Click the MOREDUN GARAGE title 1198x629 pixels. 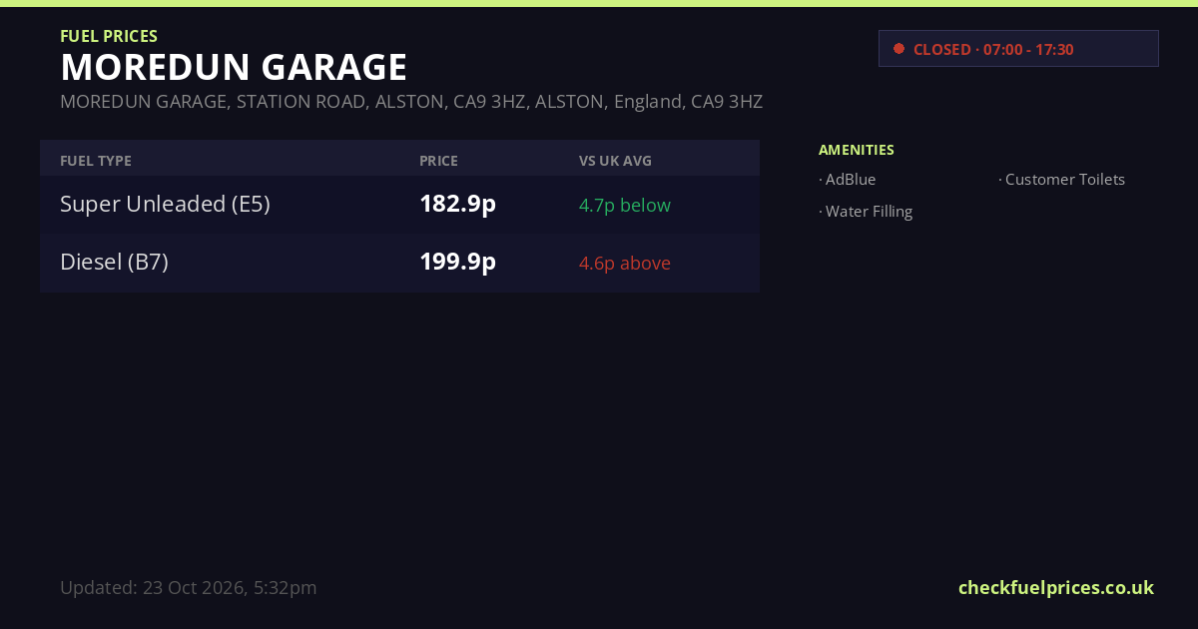tap(234, 68)
